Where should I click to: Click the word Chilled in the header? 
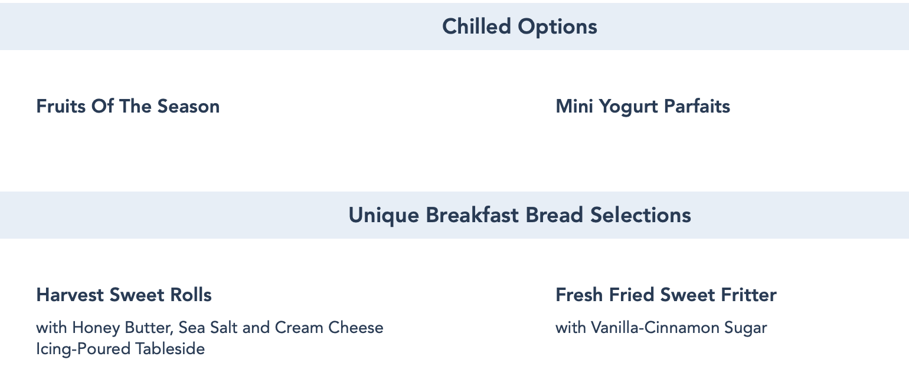pyautogui.click(x=476, y=27)
